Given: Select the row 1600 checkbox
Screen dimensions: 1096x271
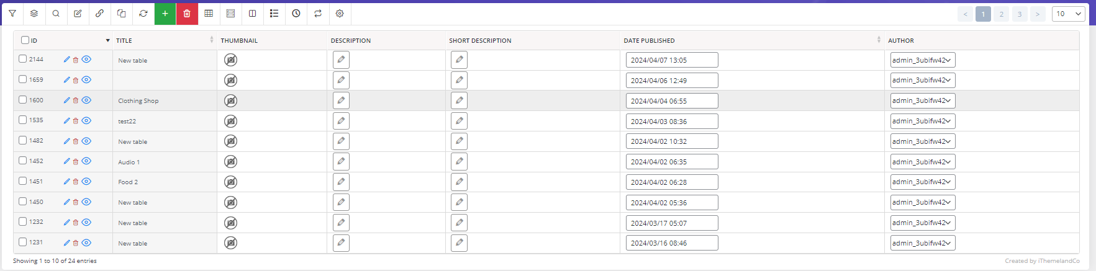Looking at the screenshot, I should [23, 100].
